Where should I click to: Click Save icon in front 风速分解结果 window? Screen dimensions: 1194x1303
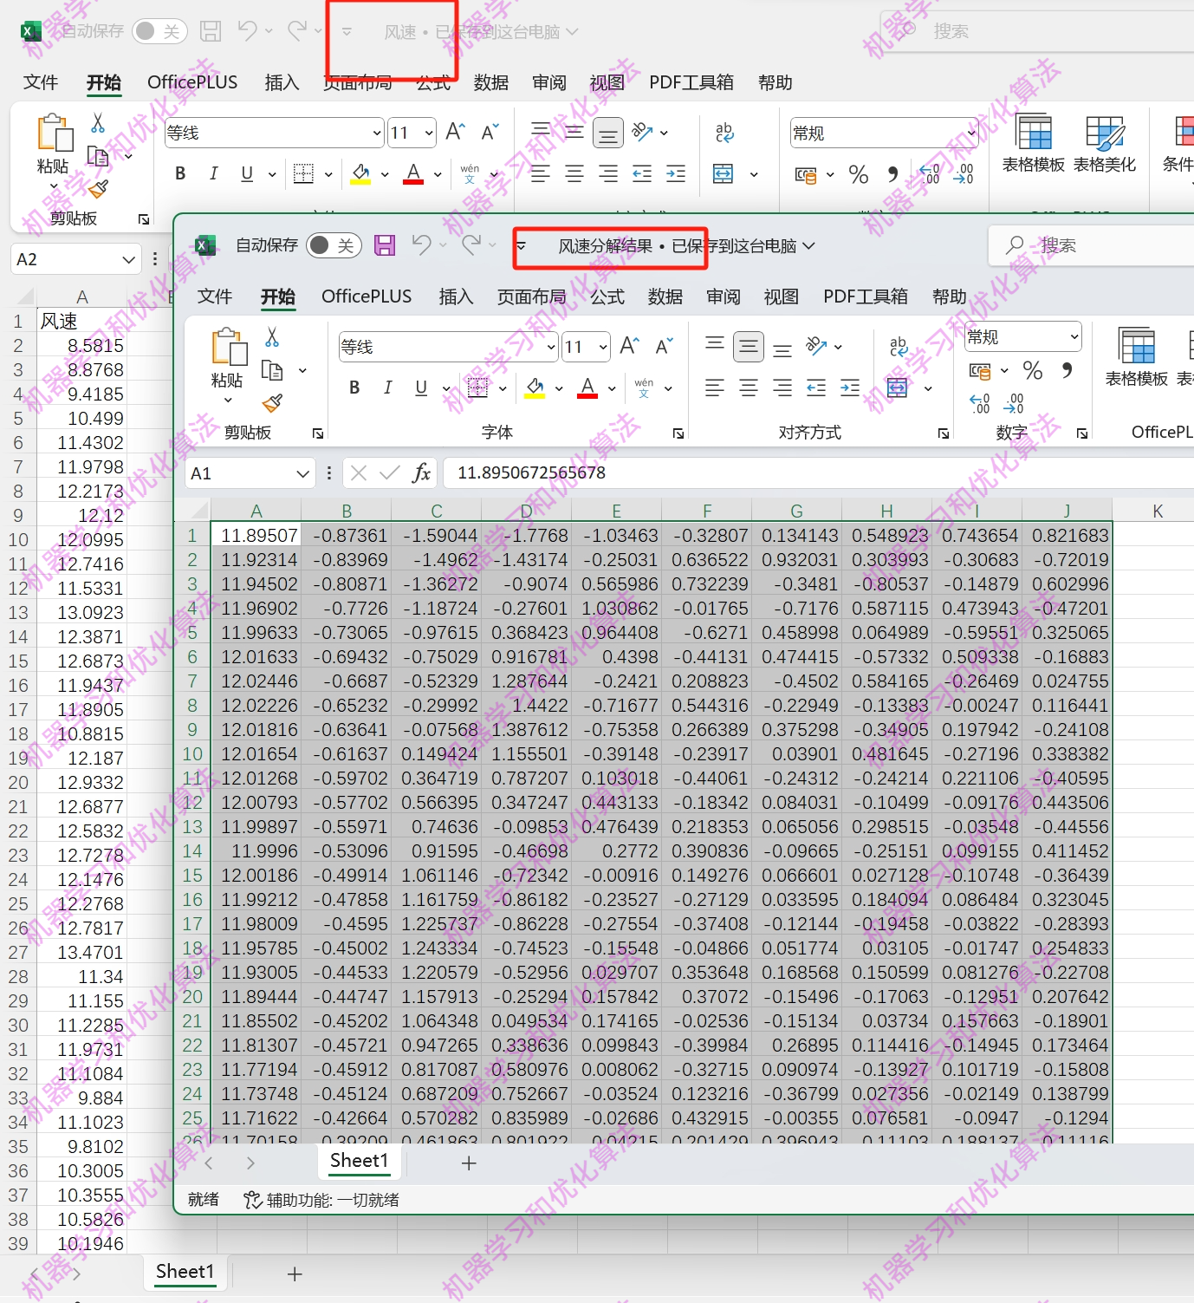pyautogui.click(x=385, y=245)
